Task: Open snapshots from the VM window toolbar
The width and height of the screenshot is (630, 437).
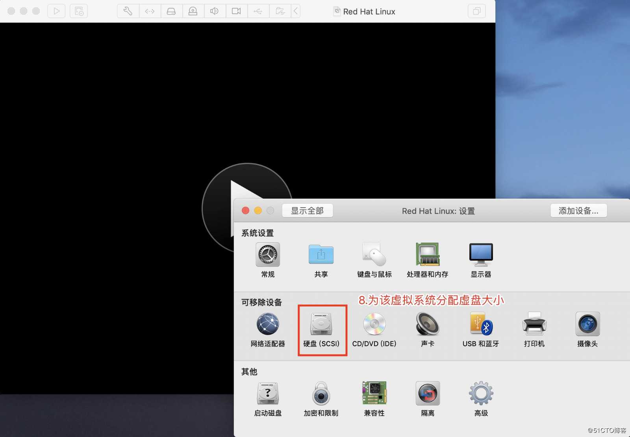Action: [x=79, y=11]
